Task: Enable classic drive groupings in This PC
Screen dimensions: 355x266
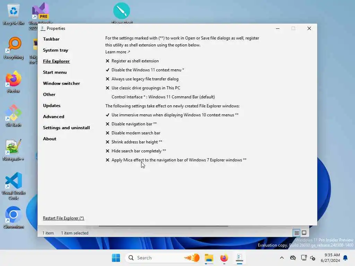Action: tap(143, 88)
